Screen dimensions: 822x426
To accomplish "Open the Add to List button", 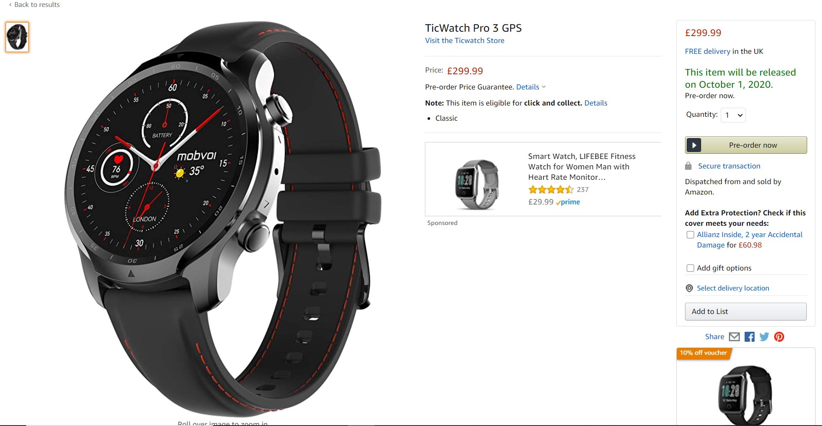I will point(746,311).
